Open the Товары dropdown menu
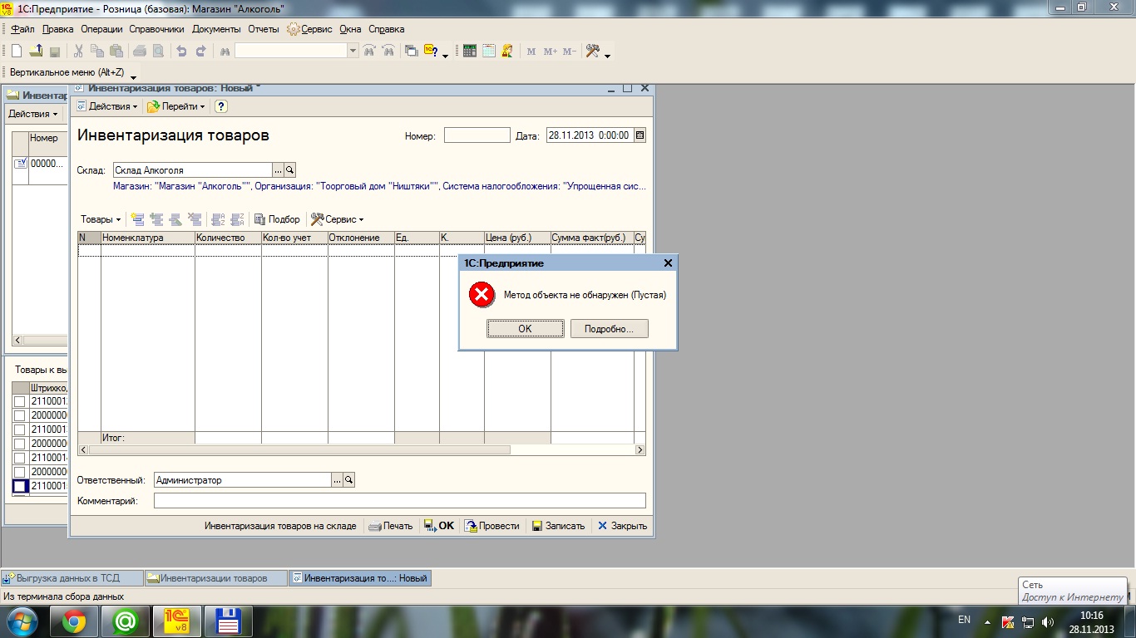This screenshot has height=638, width=1136. [100, 219]
